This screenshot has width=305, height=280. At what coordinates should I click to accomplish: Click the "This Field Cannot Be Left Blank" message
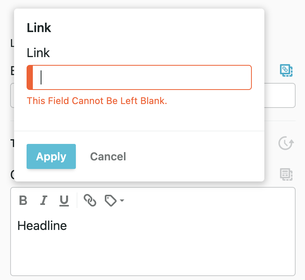(x=97, y=101)
